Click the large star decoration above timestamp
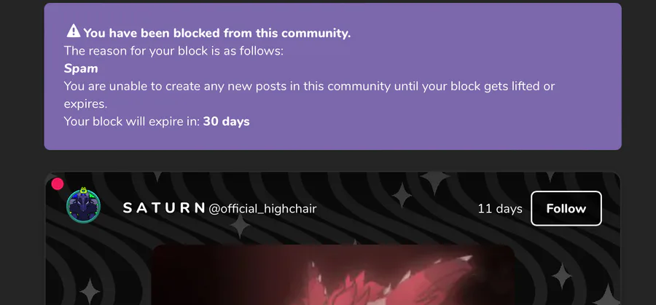 tap(435, 178)
